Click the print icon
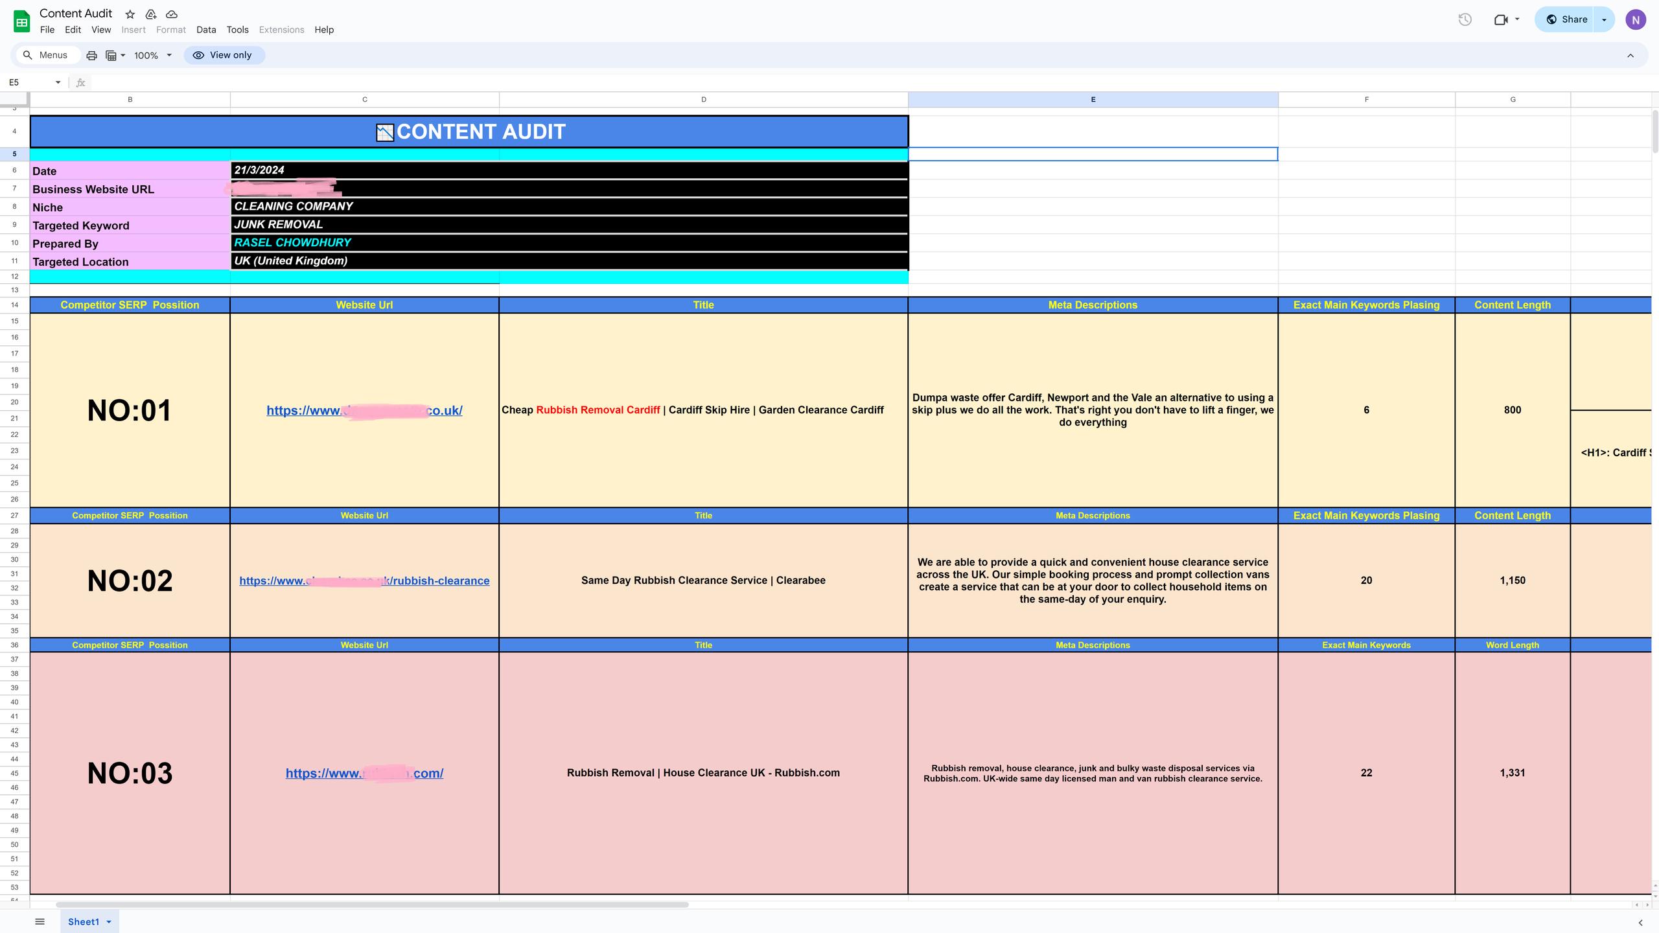1659x933 pixels. pyautogui.click(x=91, y=56)
